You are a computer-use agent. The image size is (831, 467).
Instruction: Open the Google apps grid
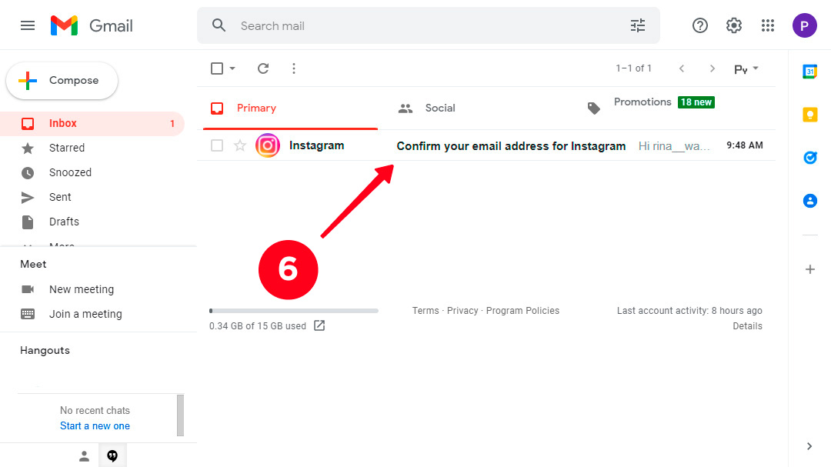(768, 25)
